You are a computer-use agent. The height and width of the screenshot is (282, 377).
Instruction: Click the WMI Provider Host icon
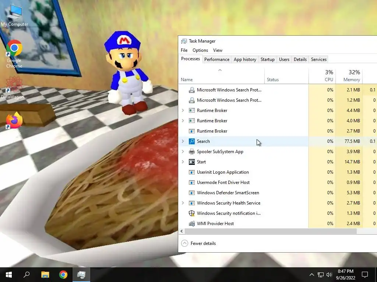click(191, 224)
